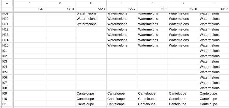This screenshot has height=108, width=229.
Task: Select the 6/17 date header cell
Action: [x=214, y=9]
